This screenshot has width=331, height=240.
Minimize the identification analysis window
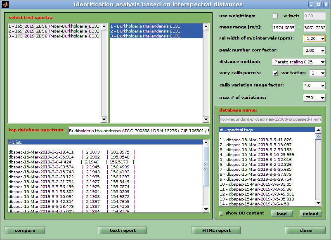tap(311, 5)
